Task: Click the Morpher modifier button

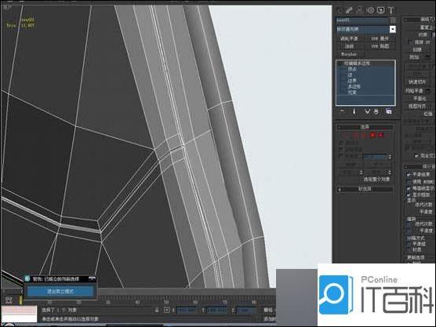Action: tap(349, 54)
